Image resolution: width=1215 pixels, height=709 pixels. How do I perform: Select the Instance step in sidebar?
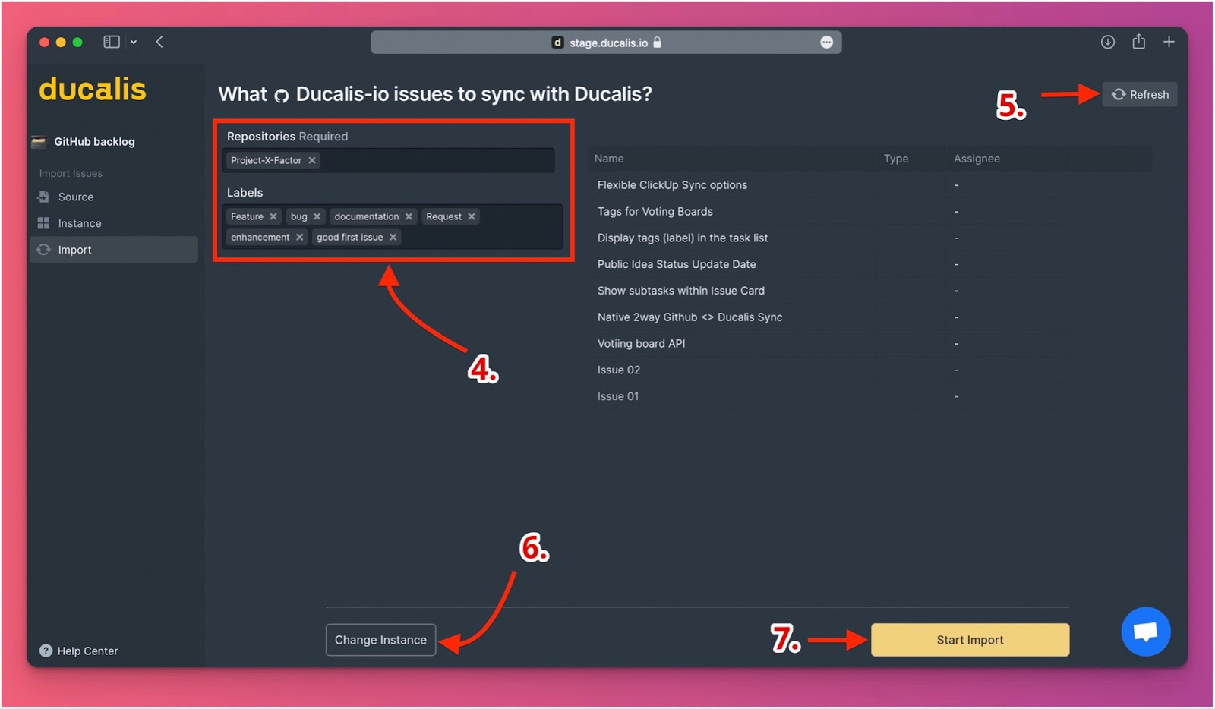(114, 223)
